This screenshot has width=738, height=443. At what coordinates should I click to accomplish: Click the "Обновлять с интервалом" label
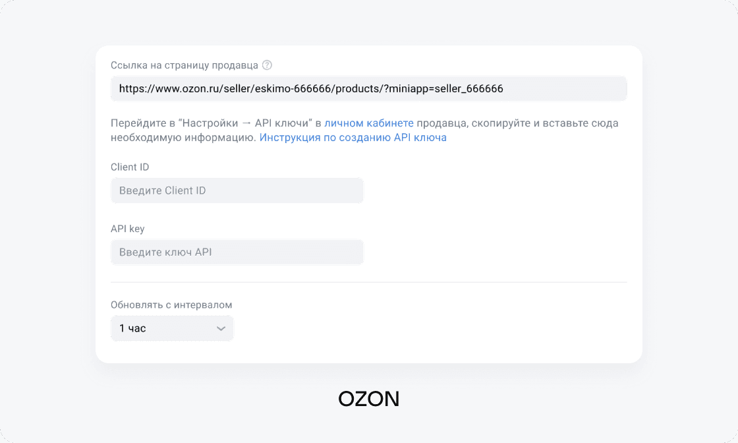point(171,305)
